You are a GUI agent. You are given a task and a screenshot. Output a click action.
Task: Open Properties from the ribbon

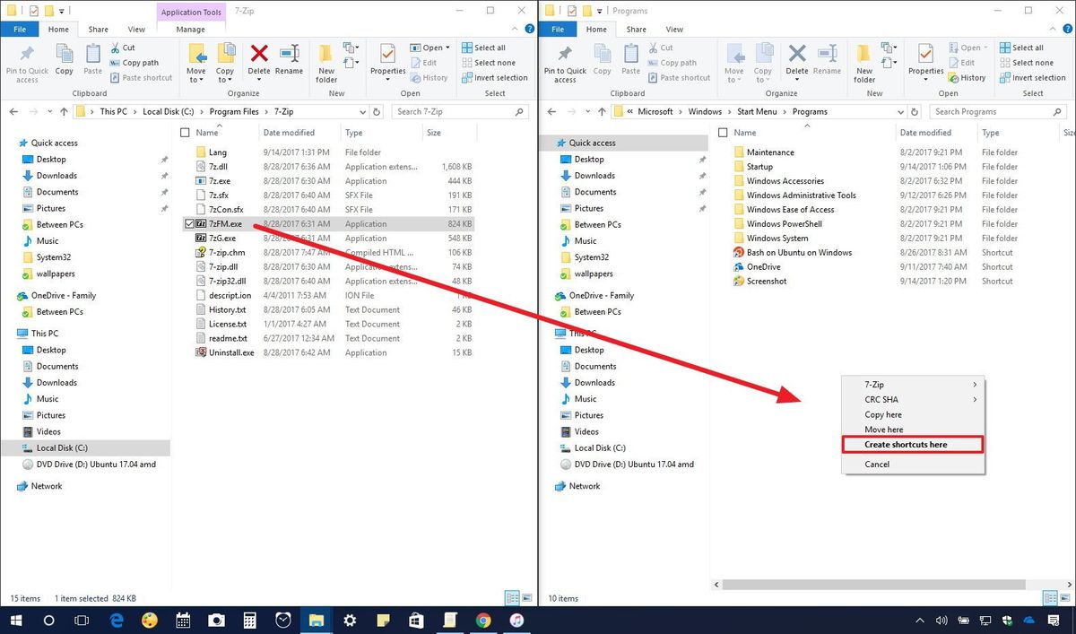tap(386, 60)
